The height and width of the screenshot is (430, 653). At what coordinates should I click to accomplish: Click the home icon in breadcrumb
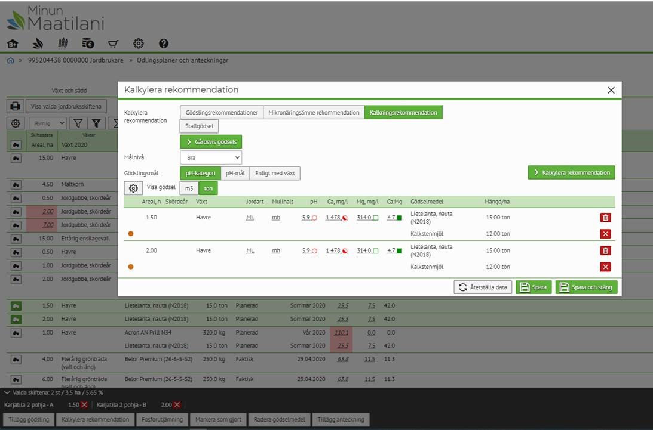[x=10, y=60]
